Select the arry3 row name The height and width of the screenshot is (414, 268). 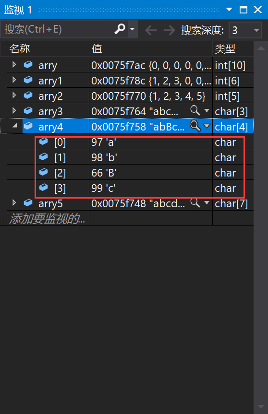click(50, 111)
